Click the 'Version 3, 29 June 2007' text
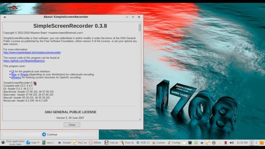The width and height of the screenshot is (265, 149). (x=70, y=118)
